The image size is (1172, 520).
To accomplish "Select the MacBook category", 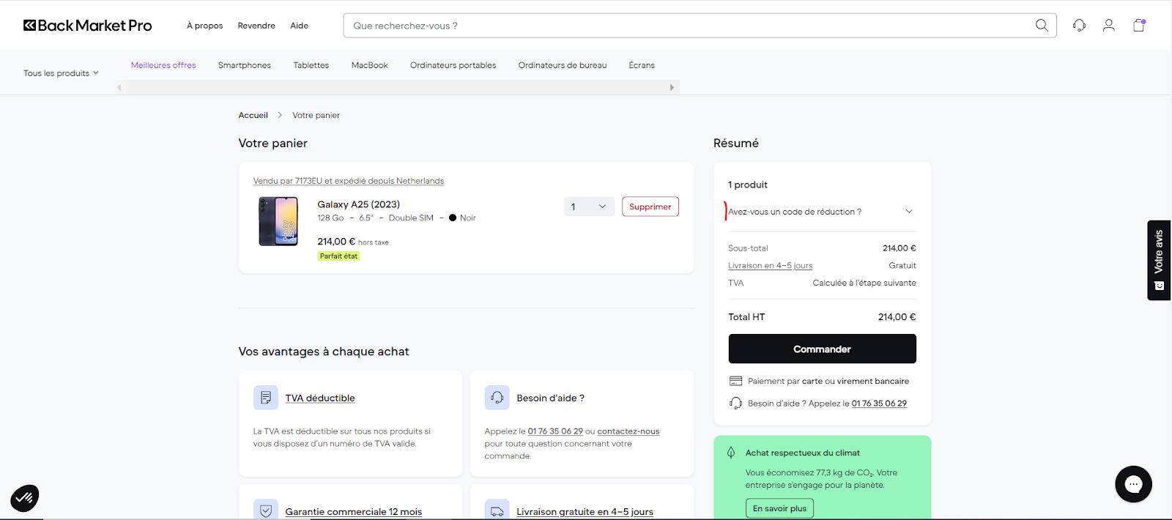I will coord(370,65).
